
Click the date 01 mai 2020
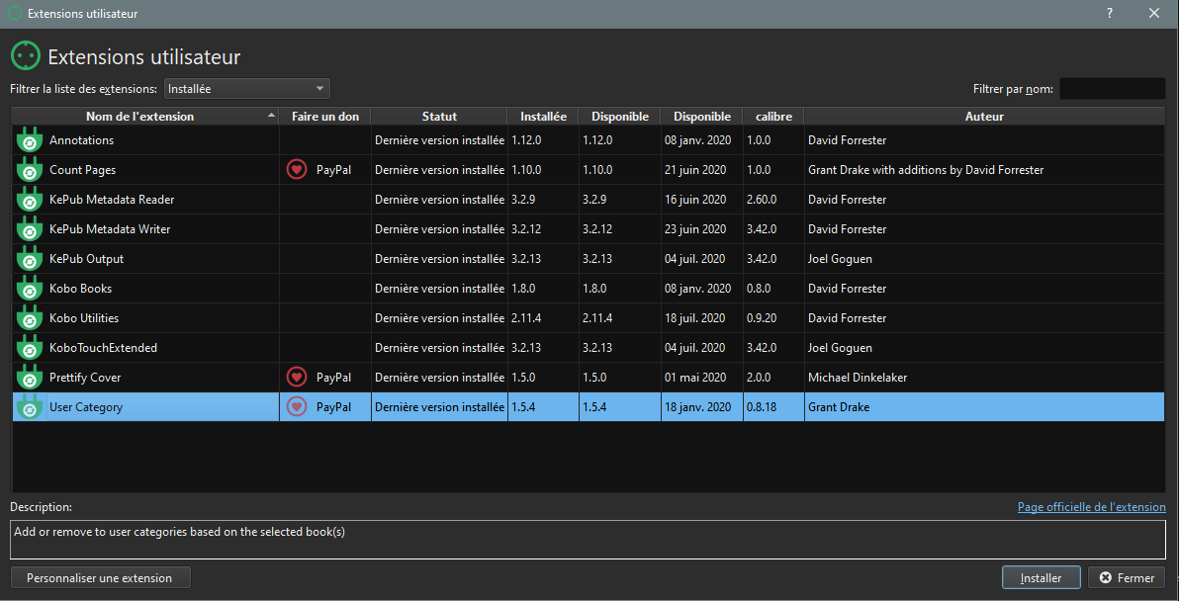coord(694,378)
